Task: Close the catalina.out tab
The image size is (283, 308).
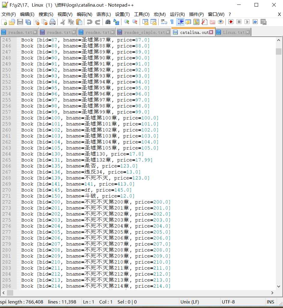Action: (x=211, y=32)
